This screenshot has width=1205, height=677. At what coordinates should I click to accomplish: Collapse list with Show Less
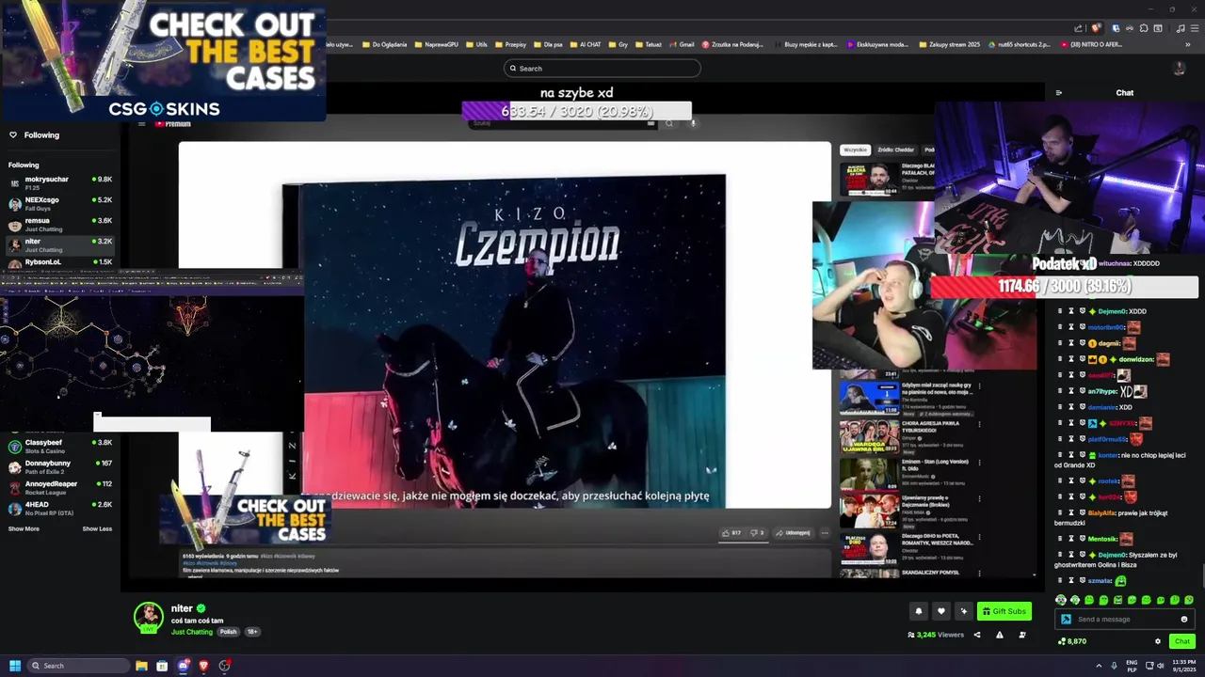(x=97, y=528)
